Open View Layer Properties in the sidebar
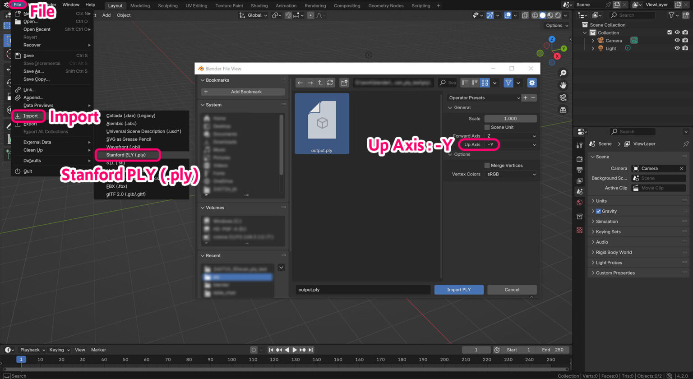Viewport: 693px width, 379px height. [580, 180]
